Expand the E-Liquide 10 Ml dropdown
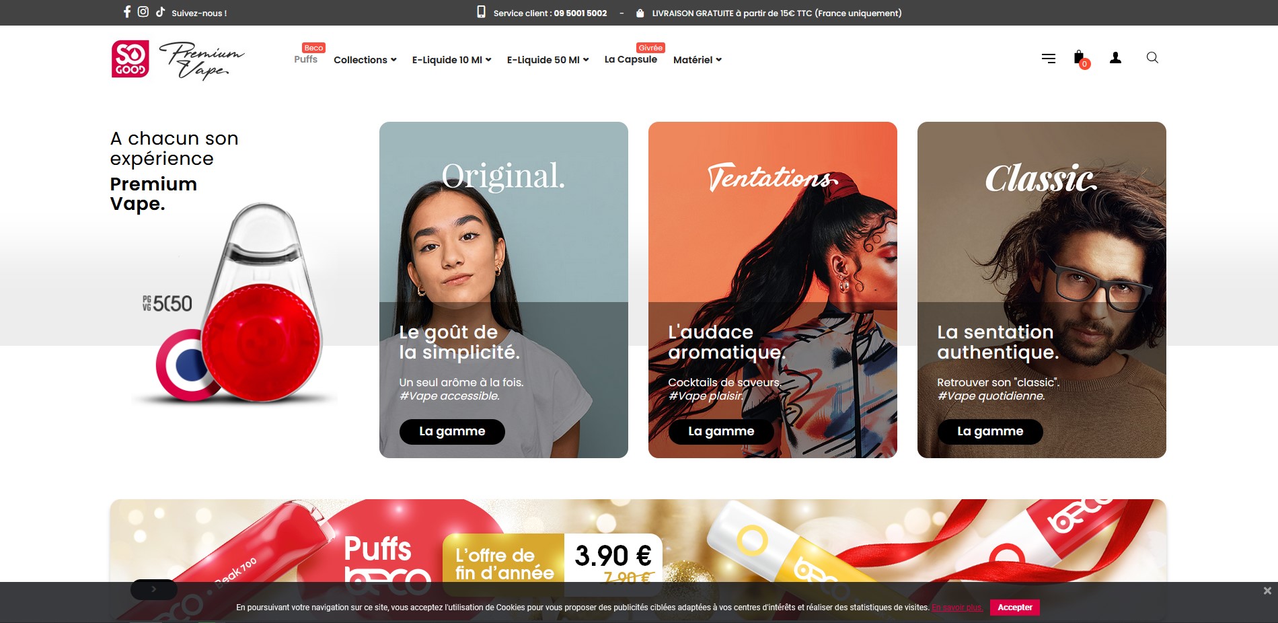Screen dimensions: 1278x623 451,60
